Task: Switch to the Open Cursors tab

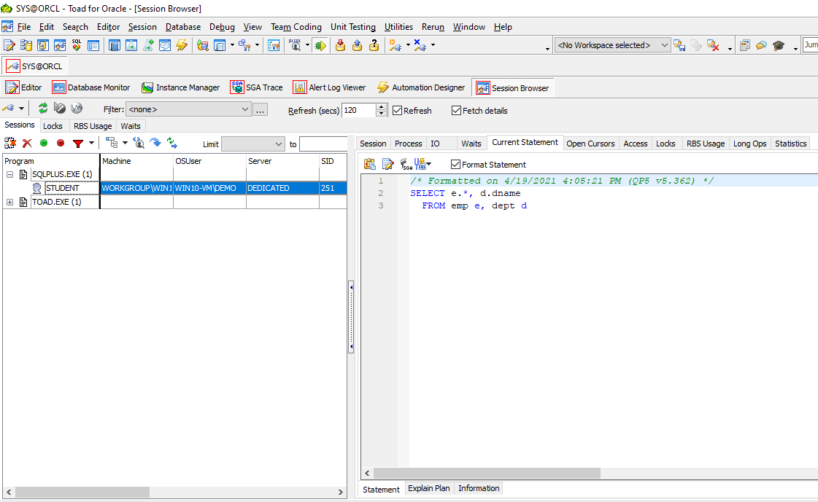Action: (x=590, y=144)
